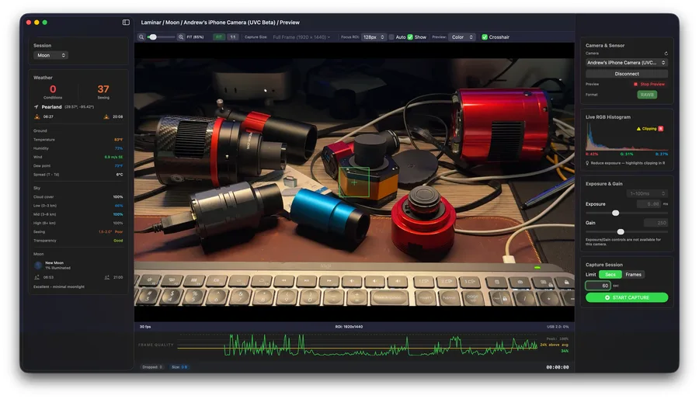Click the camera preview image
The height and width of the screenshot is (399, 699).
[354, 182]
